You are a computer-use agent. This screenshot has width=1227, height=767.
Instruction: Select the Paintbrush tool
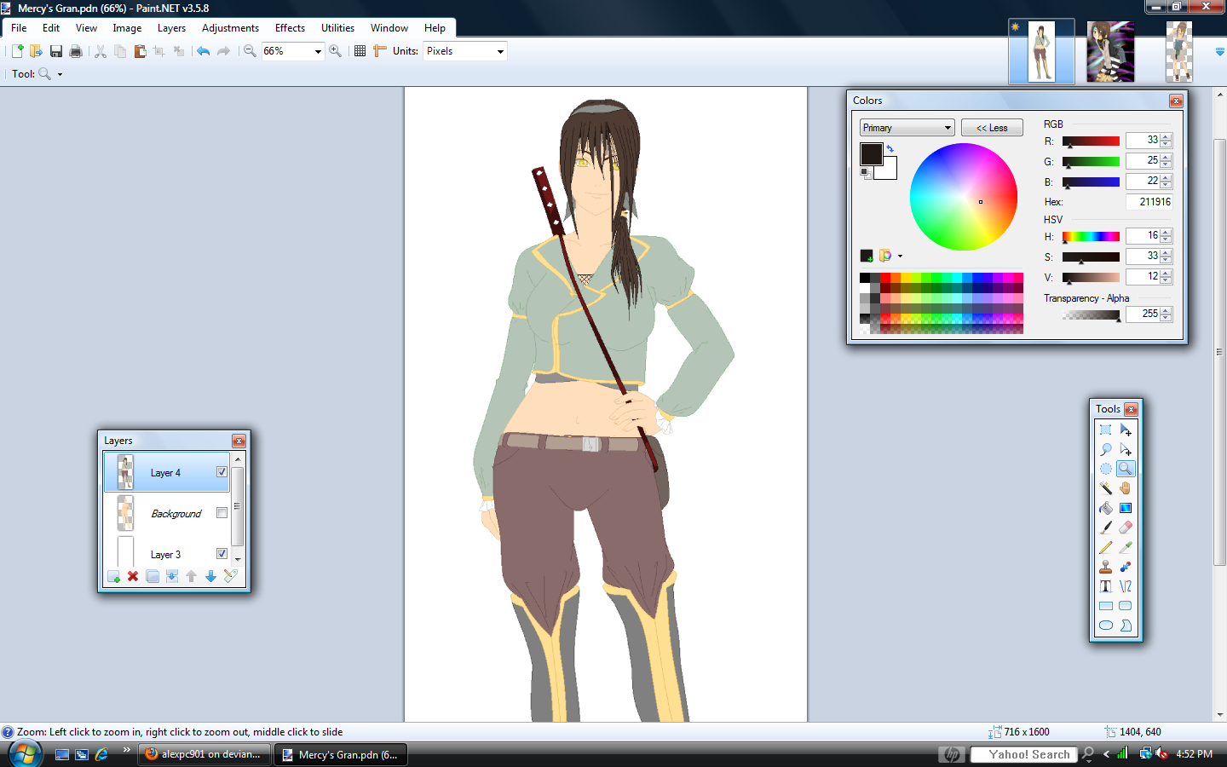click(x=1105, y=528)
